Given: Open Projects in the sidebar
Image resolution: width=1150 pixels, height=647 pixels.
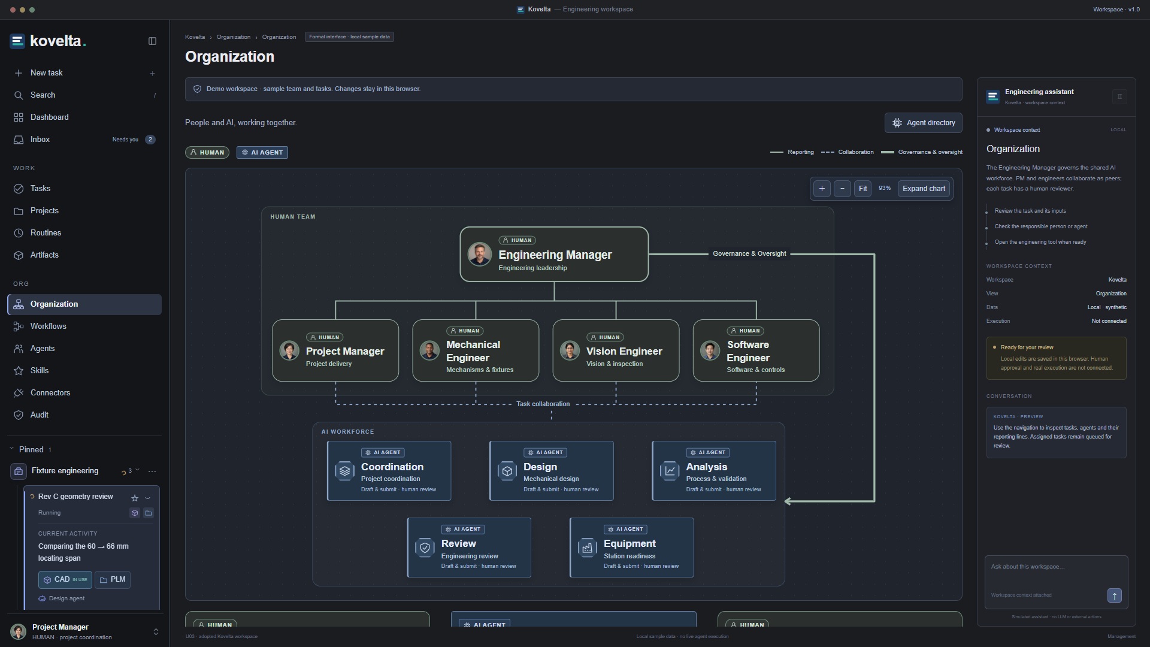Looking at the screenshot, I should point(84,211).
